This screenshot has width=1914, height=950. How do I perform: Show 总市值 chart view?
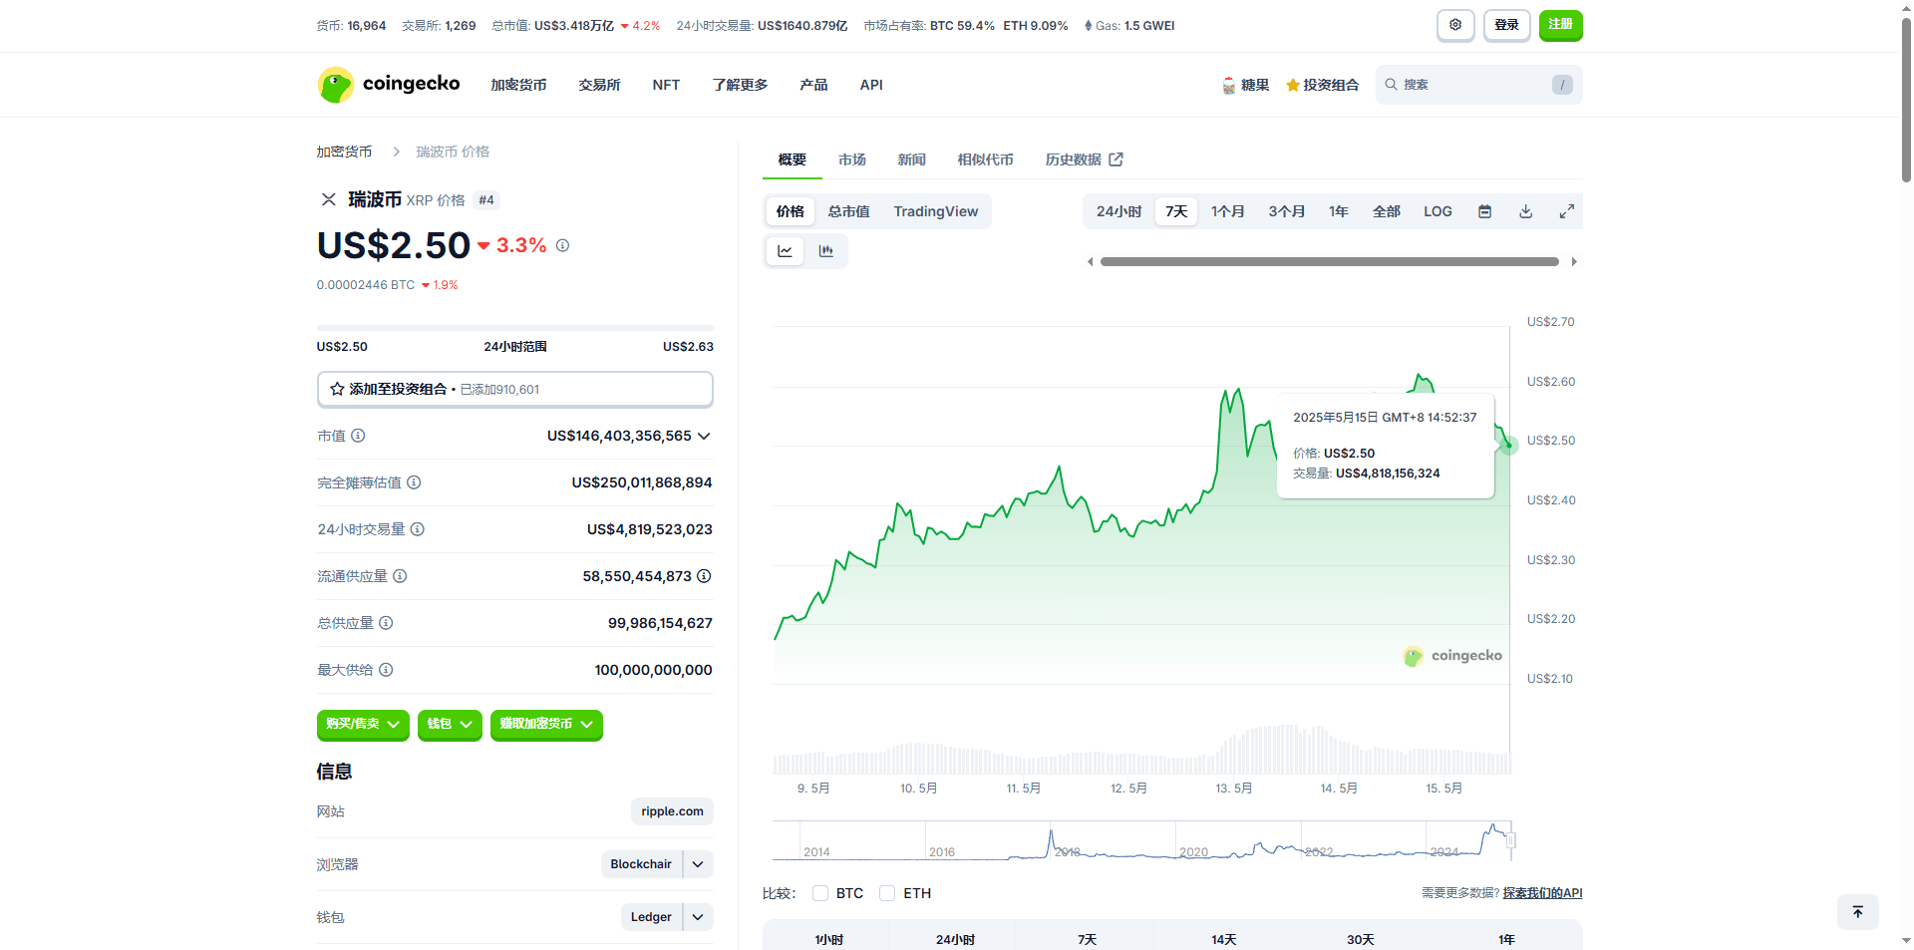848,211
